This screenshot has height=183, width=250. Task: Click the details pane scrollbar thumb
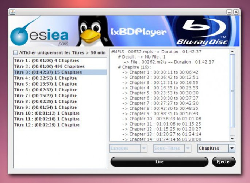point(232,91)
